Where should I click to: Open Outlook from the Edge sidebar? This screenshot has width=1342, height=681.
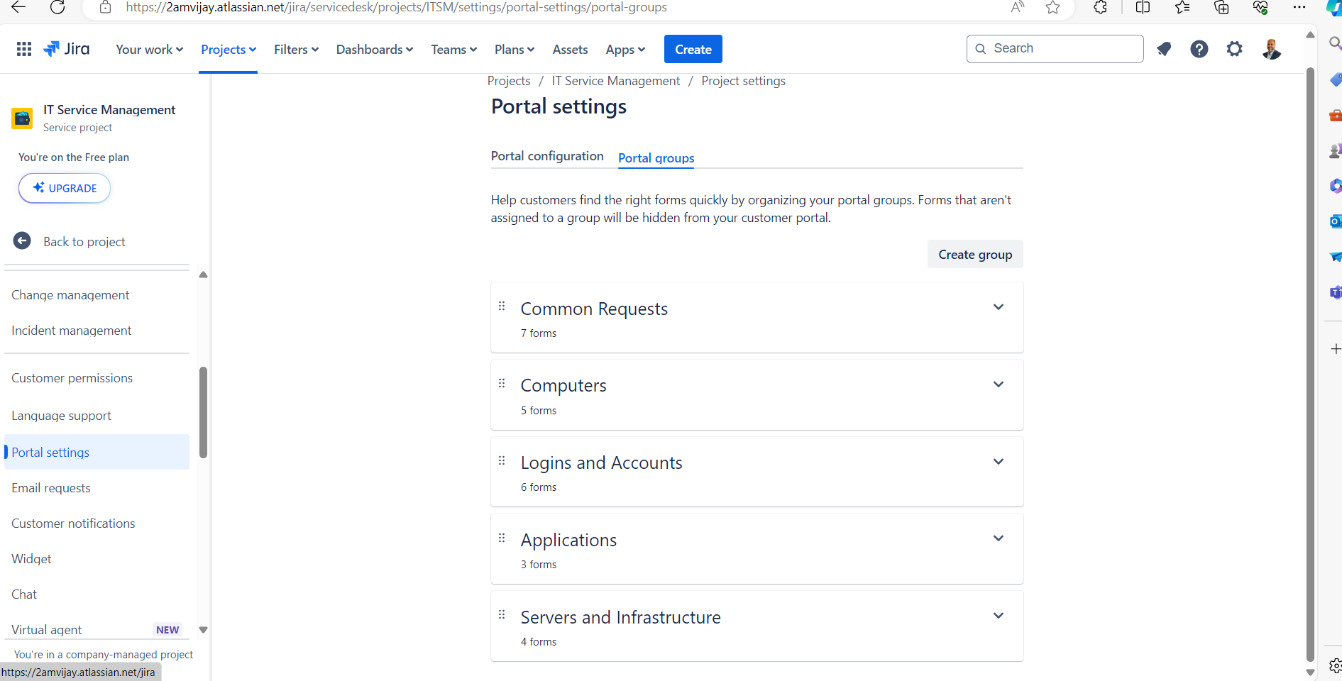pyautogui.click(x=1335, y=221)
